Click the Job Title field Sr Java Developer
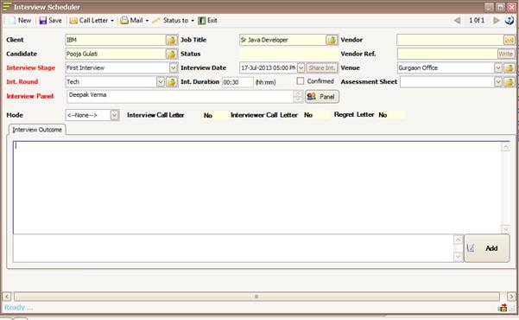The image size is (519, 320). [283, 40]
